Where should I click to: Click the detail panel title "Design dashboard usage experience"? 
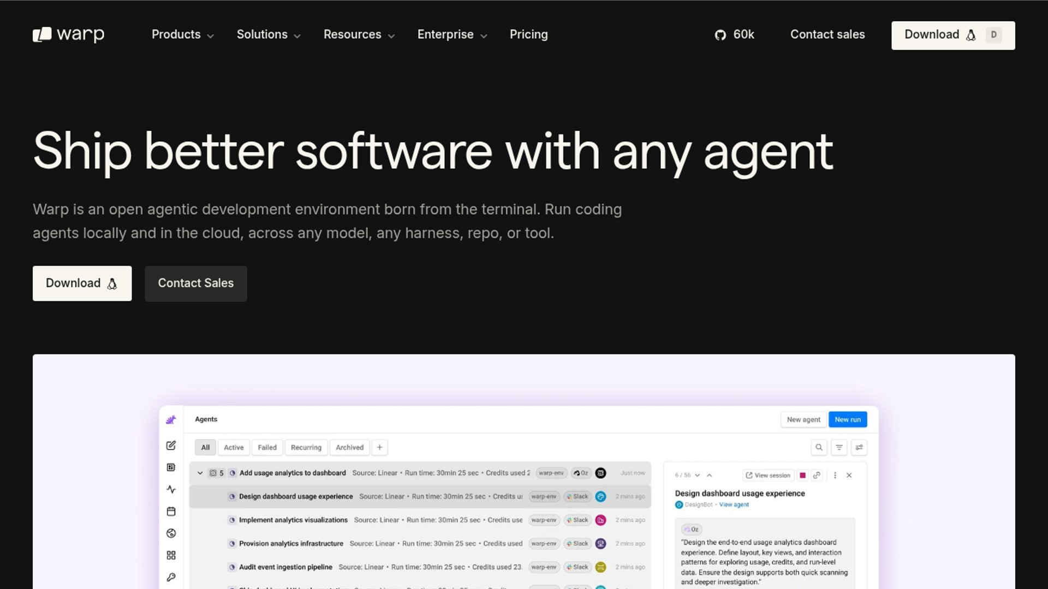(x=740, y=493)
